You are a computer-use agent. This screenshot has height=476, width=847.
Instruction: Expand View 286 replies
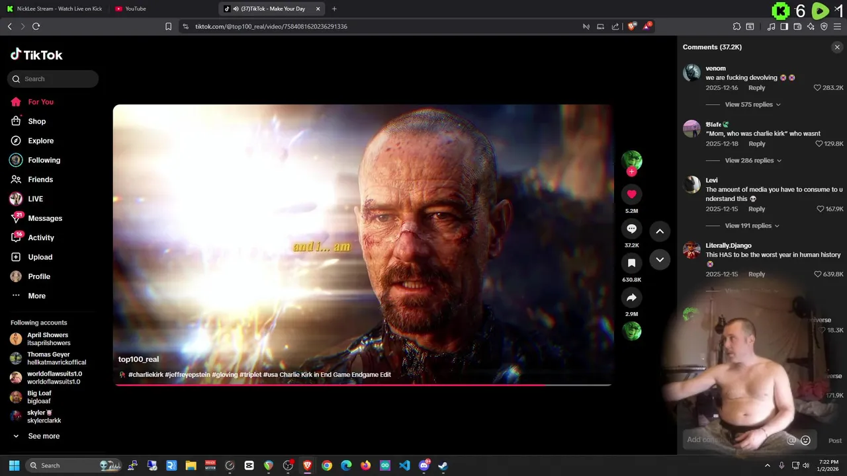(753, 161)
